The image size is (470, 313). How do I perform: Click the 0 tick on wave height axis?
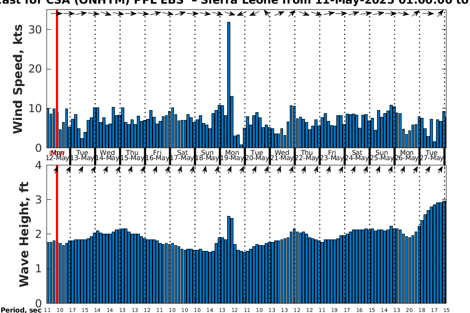(38, 303)
